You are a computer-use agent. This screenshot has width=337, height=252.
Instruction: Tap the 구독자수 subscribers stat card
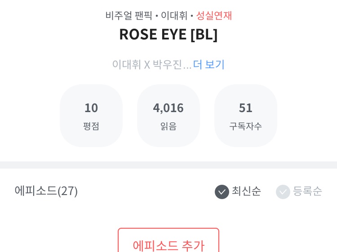(246, 116)
